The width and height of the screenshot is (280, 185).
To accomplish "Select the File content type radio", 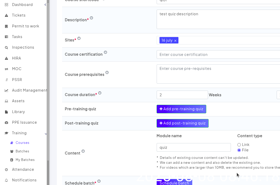I will pos(239,150).
